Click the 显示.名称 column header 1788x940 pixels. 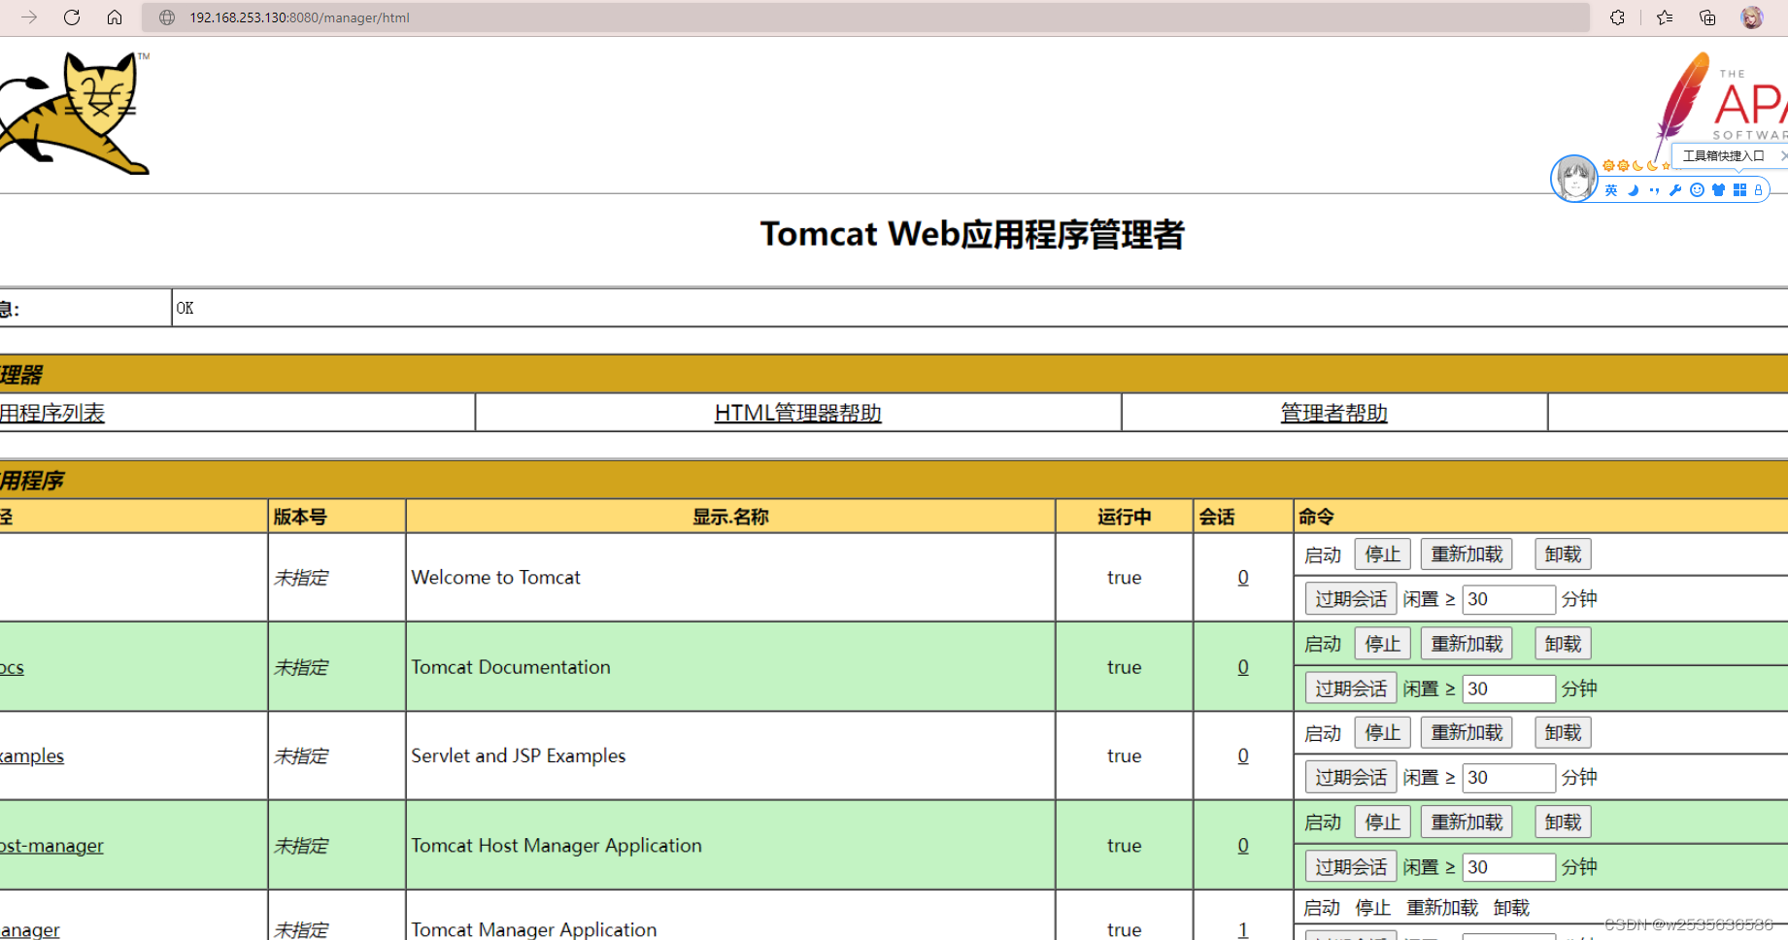pos(730,517)
